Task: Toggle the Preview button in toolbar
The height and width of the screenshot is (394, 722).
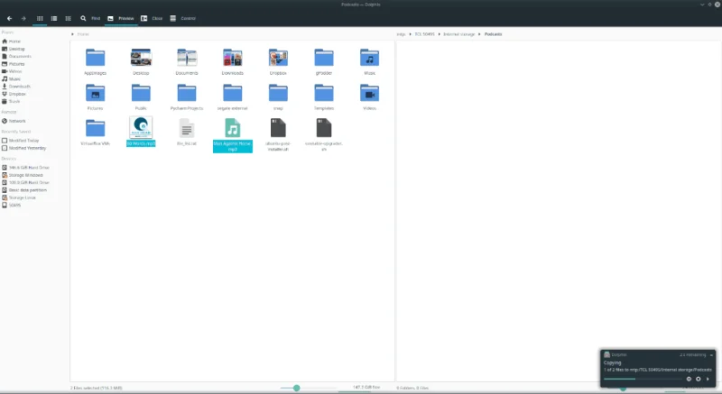Action: click(121, 18)
